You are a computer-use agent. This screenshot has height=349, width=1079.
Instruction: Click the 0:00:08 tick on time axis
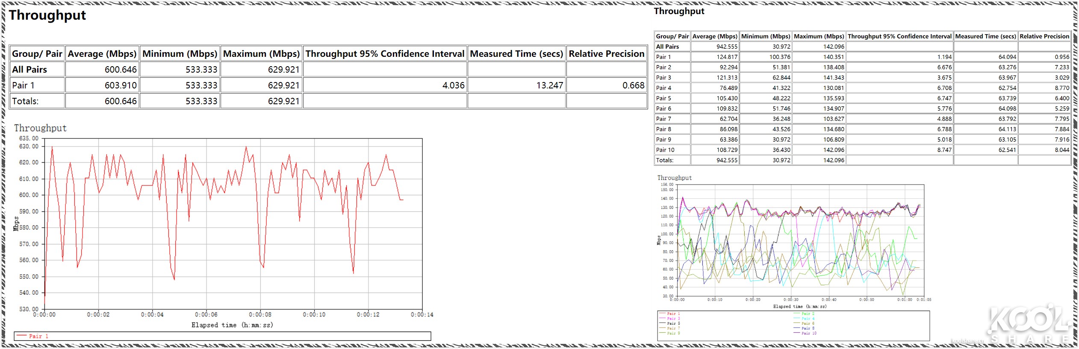click(260, 314)
